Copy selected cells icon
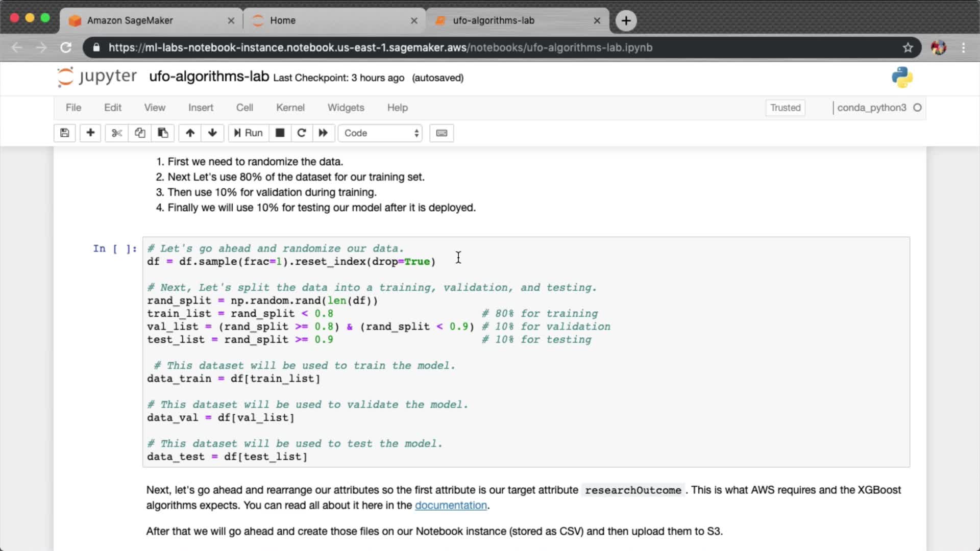This screenshot has height=551, width=980. [x=140, y=133]
